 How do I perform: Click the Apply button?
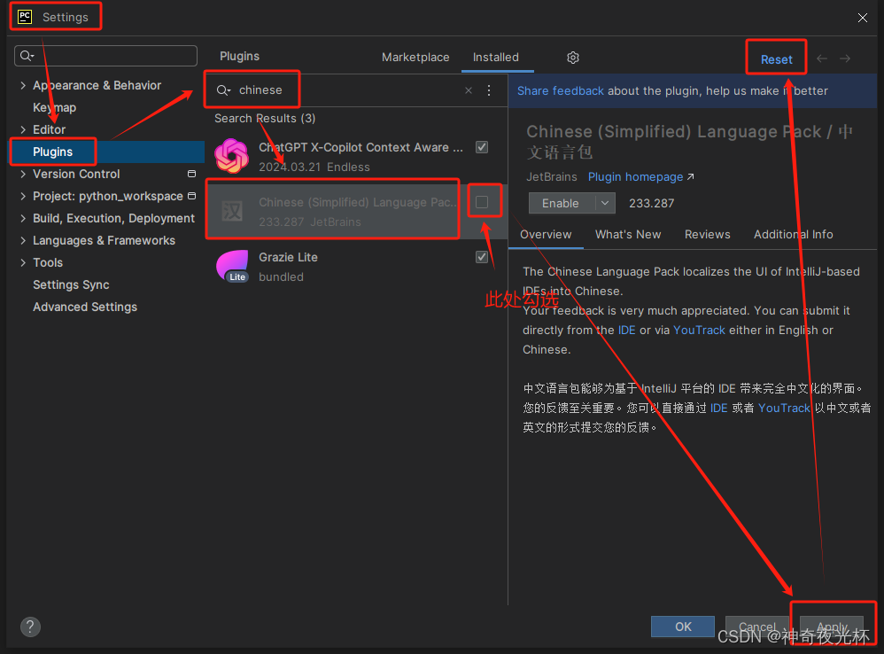832,627
